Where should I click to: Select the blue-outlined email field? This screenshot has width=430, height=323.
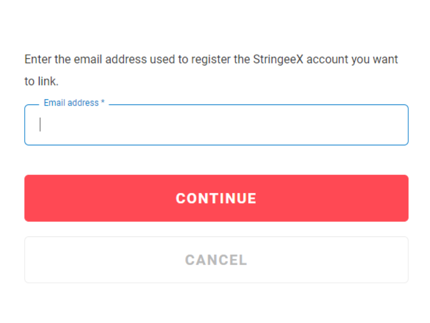216,125
